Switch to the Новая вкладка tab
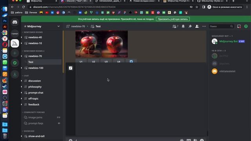 [x=144, y=1]
